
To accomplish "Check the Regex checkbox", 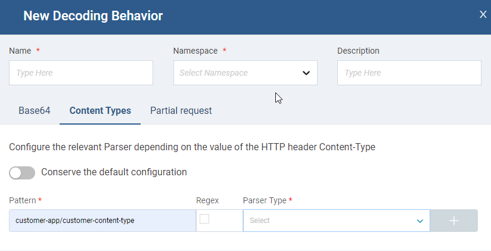I will tap(204, 219).
